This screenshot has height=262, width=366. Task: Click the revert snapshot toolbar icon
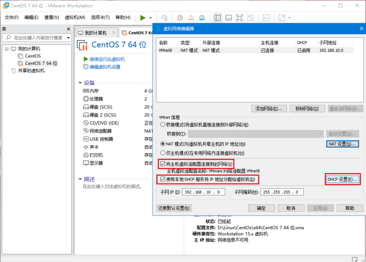[191, 17]
